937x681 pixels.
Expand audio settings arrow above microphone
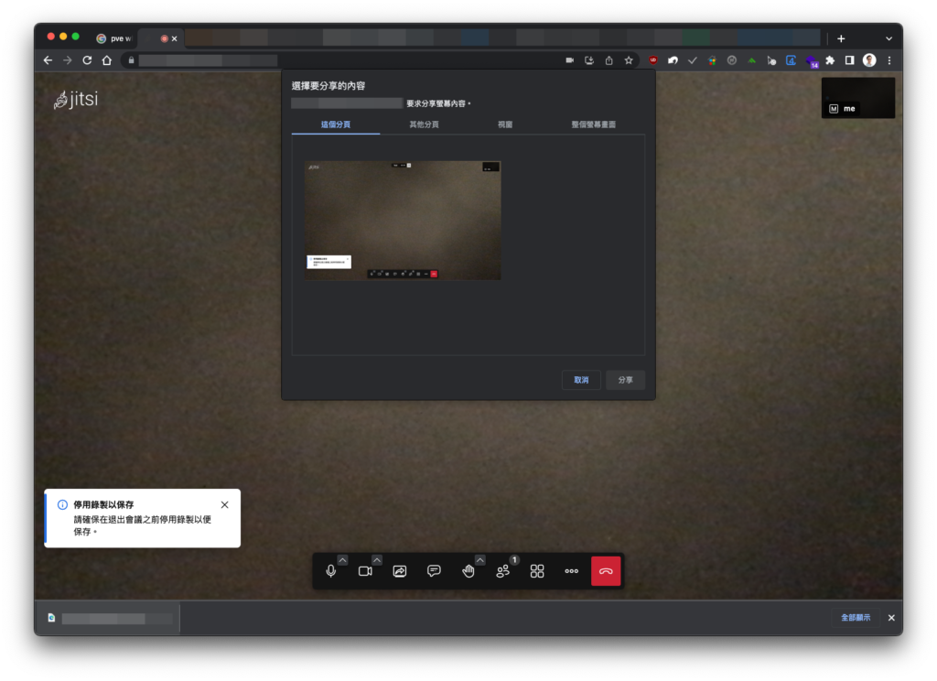tap(342, 560)
